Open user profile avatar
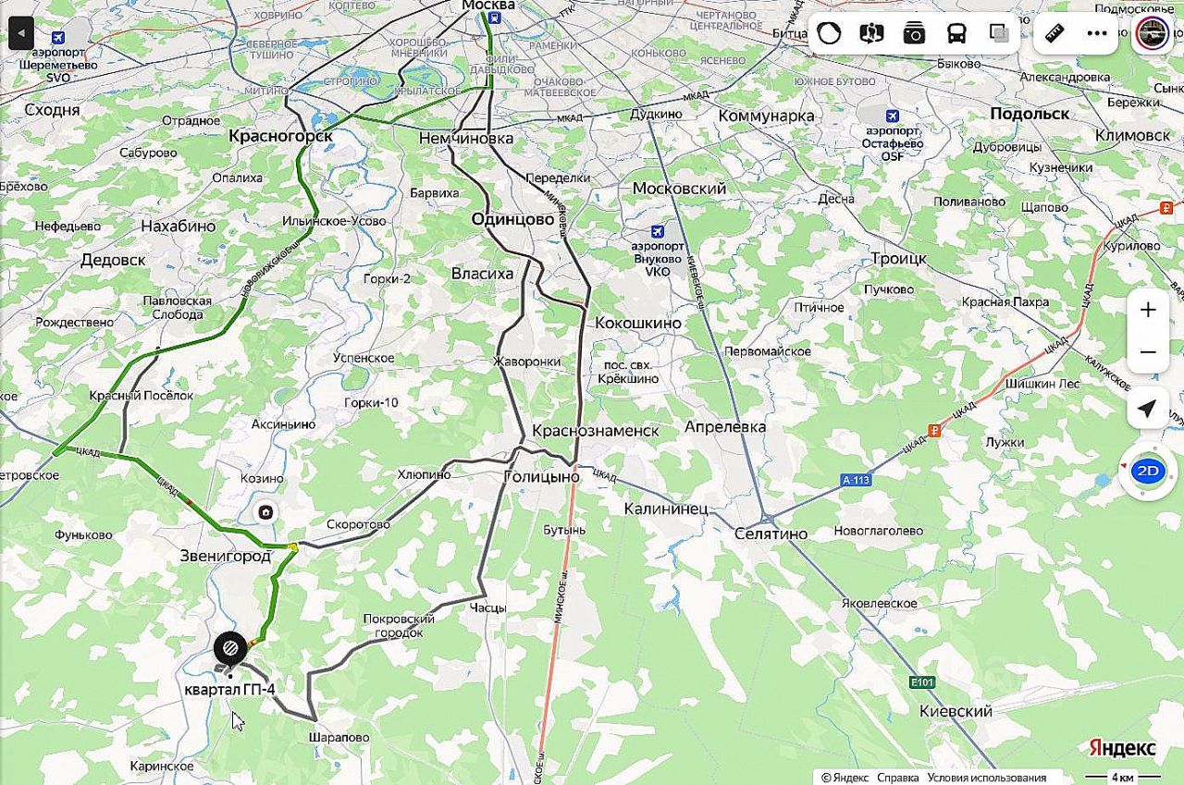Image resolution: width=1184 pixels, height=785 pixels. pos(1152,34)
